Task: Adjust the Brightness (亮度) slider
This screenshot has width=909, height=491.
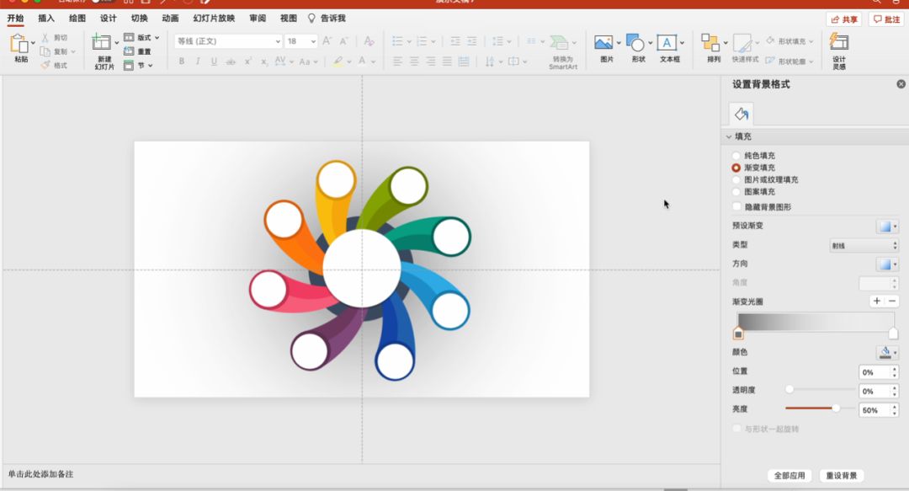Action: pos(836,408)
